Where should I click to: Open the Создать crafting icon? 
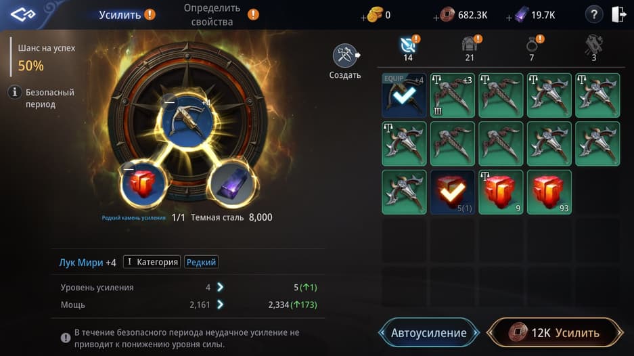click(x=345, y=55)
